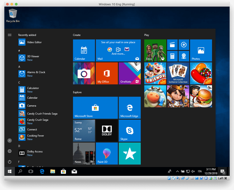Click the letter D section header
Screen dimensions: 234x190
[x=19, y=146]
